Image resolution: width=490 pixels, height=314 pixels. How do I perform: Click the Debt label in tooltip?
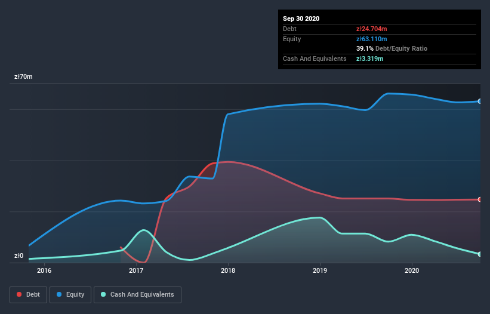click(x=289, y=29)
